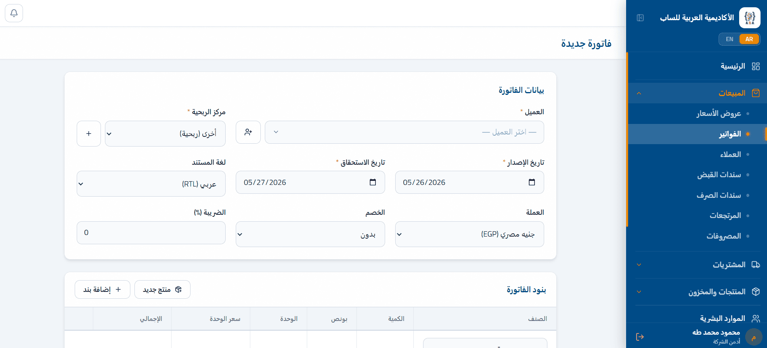Click الموارد البشرية people icon
Viewport: 767px width, 348px height.
click(756, 319)
